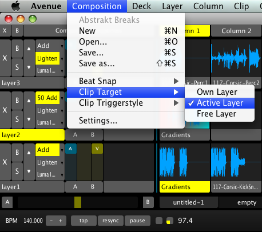Open the 50 Add blend dropdown on layer2
Viewport: 262px width, 232px height.
[50, 98]
